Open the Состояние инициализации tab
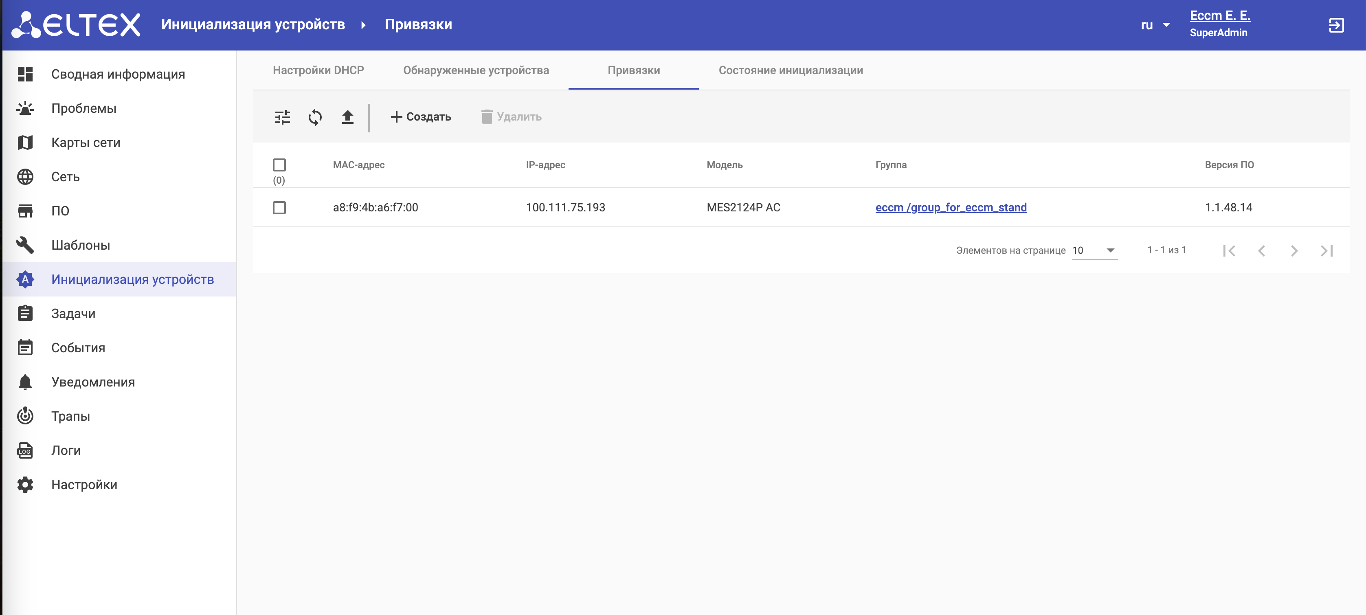 click(790, 70)
